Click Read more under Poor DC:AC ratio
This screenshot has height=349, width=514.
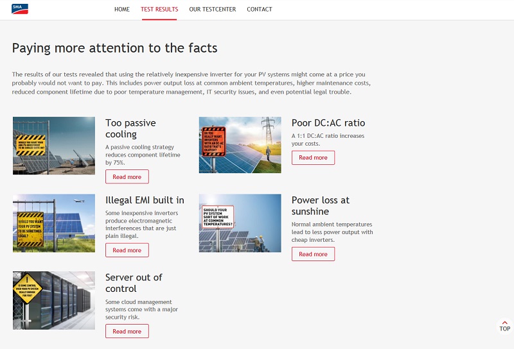[x=313, y=158]
